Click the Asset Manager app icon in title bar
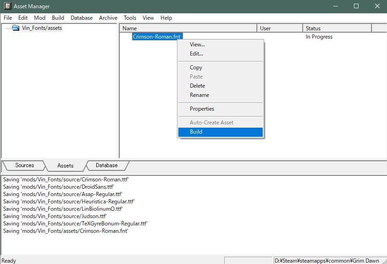The height and width of the screenshot is (264, 387). (x=7, y=6)
